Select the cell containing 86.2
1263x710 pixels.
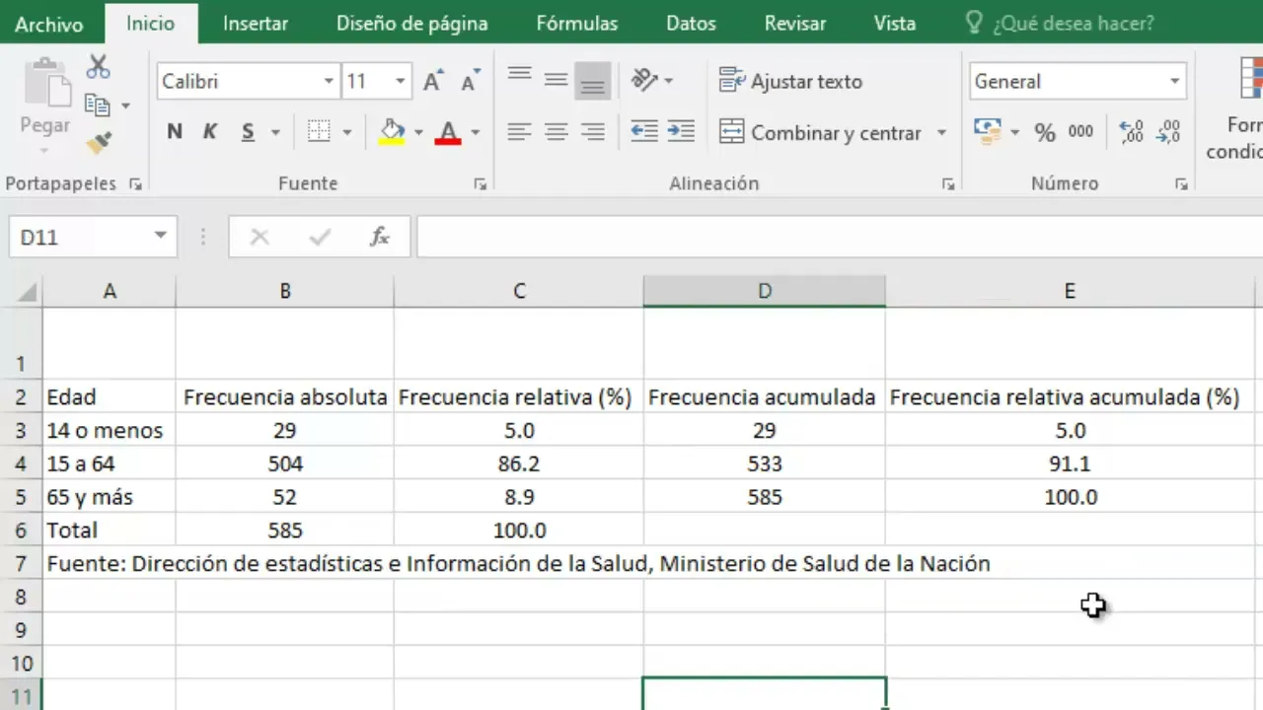[x=519, y=463]
